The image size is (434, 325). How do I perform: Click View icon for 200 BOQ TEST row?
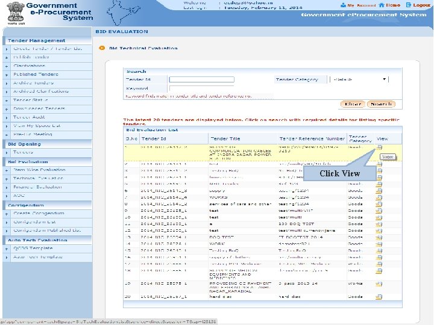pyautogui.click(x=379, y=224)
